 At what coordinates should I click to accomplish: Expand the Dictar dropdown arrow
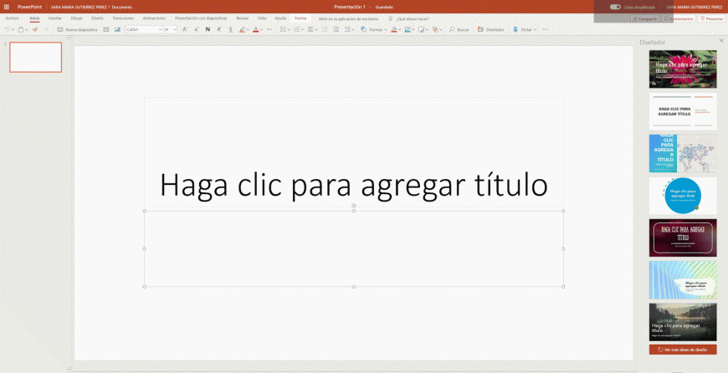(535, 30)
